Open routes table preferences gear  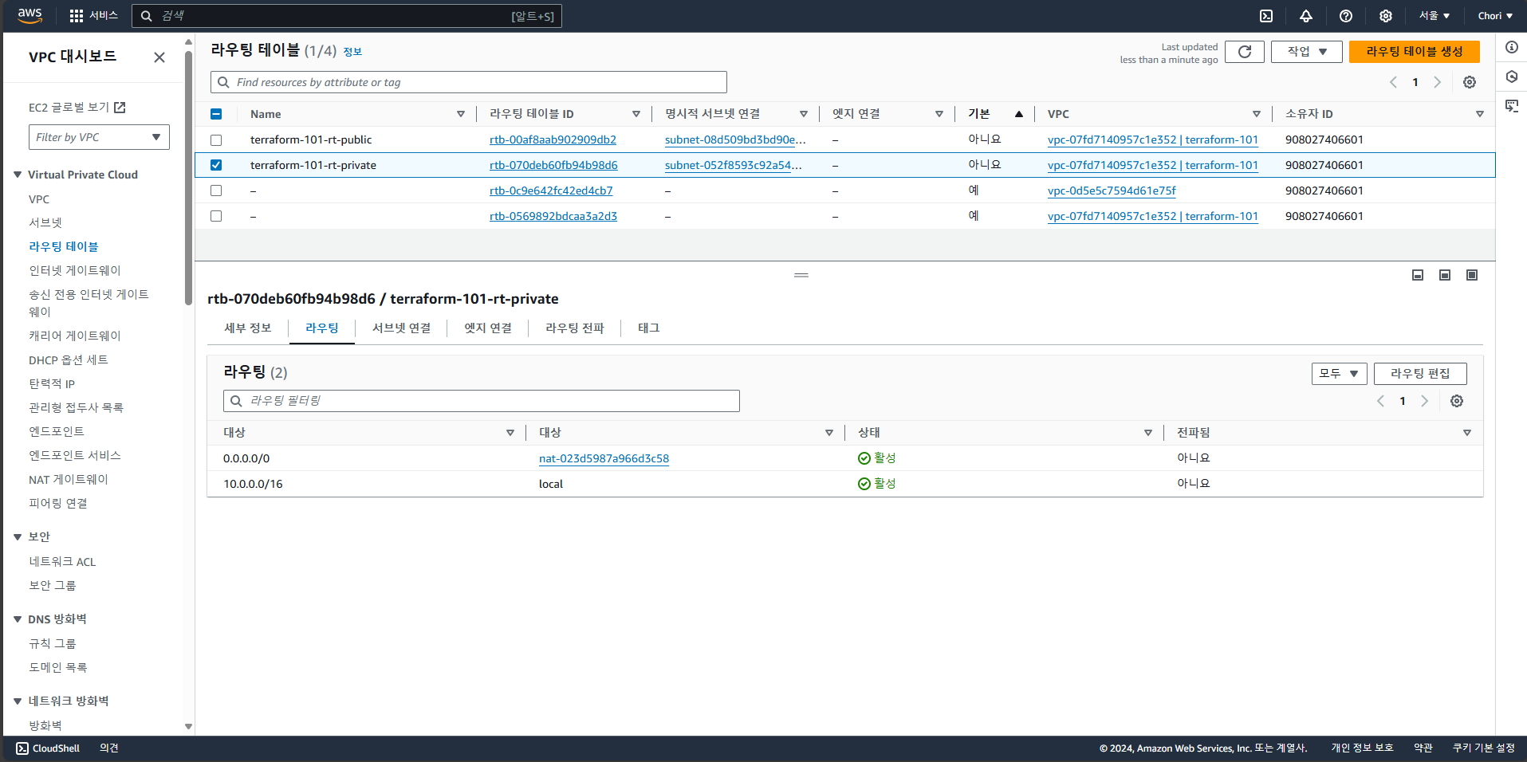[1457, 401]
